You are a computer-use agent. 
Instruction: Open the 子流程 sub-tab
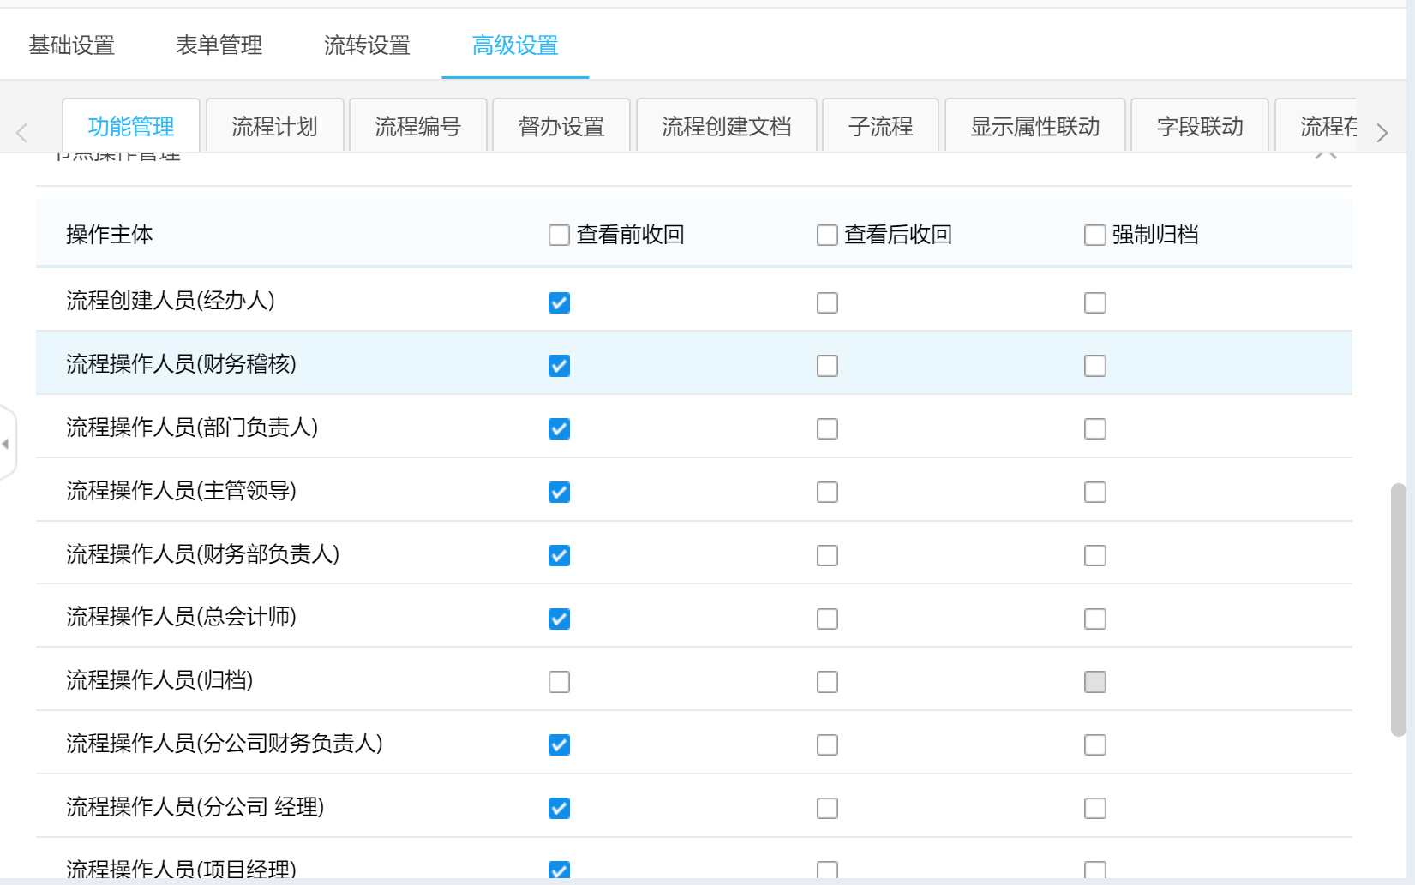[880, 127]
